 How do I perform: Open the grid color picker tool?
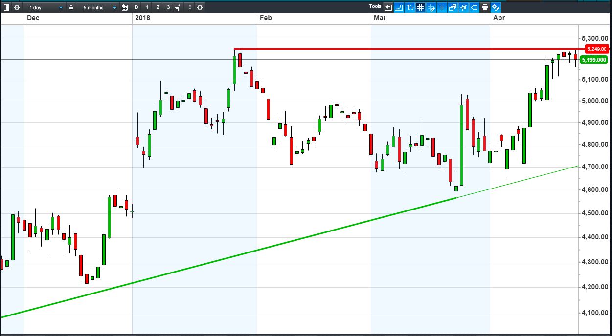[431, 7]
